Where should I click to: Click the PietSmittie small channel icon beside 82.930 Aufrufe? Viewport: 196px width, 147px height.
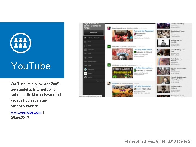[x=135, y=52]
